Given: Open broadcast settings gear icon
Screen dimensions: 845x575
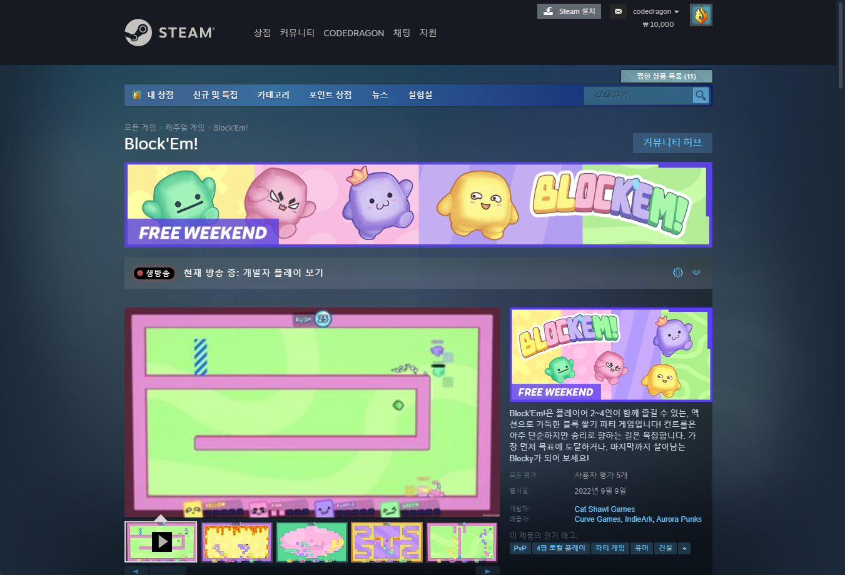Looking at the screenshot, I should tap(678, 272).
